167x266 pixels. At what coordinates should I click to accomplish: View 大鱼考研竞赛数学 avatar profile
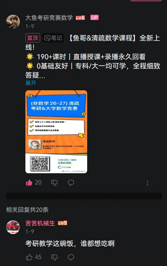13,22
